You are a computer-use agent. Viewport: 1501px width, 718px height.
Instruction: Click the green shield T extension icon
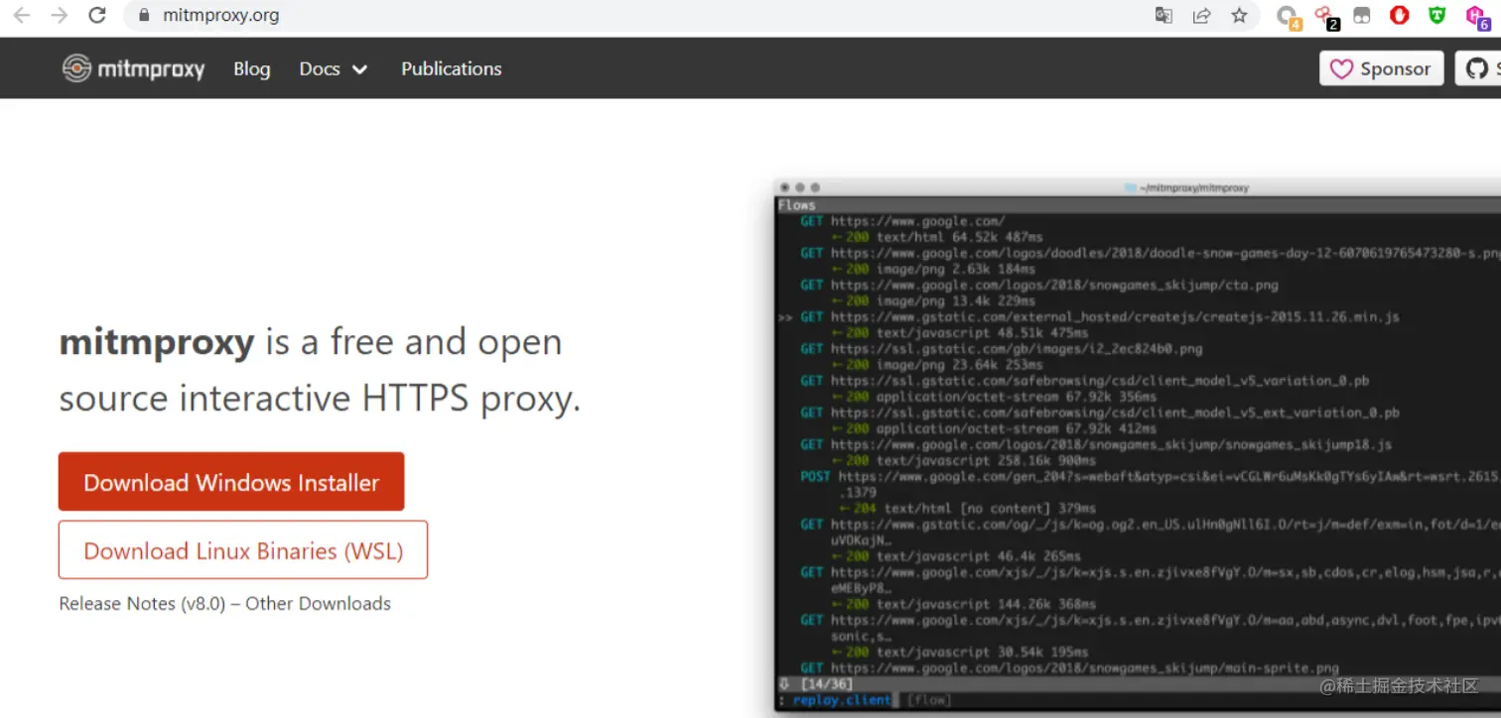click(1436, 15)
